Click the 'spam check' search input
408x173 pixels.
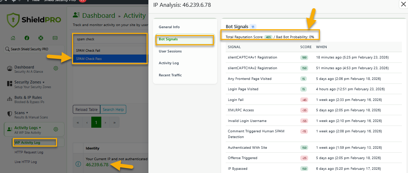tap(110, 39)
